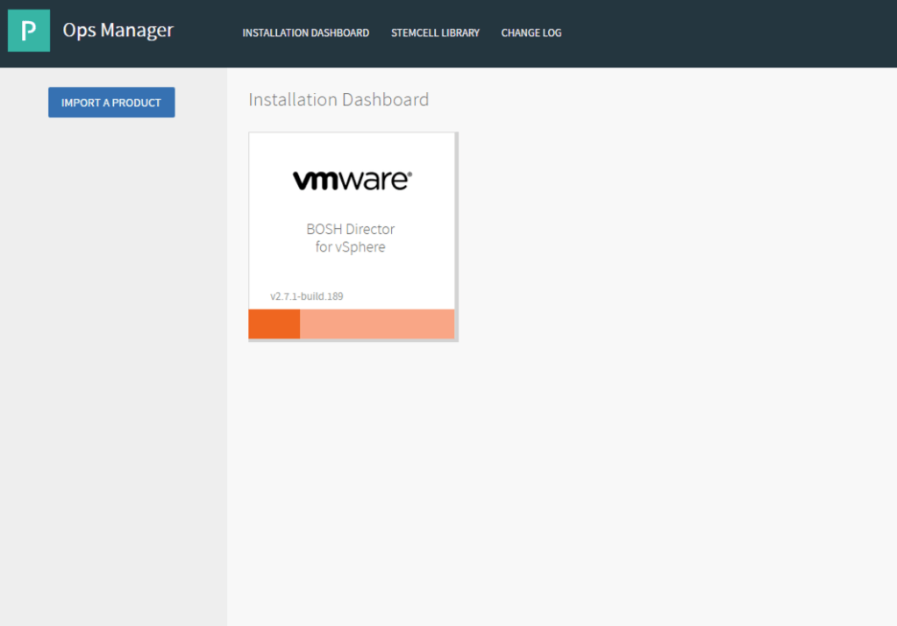
Task: Click the gray right edge of the BOSH tile
Action: pos(456,237)
